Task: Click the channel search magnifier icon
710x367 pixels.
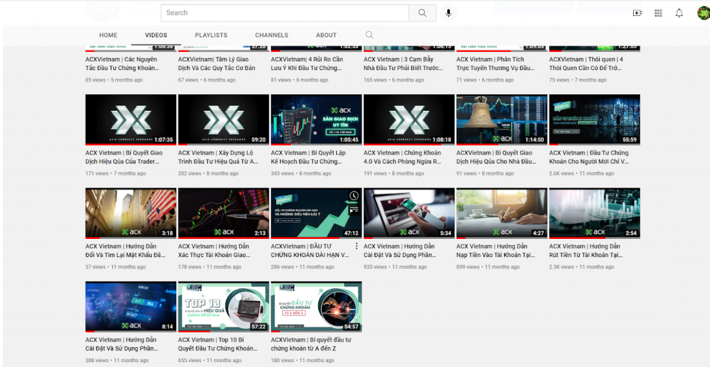Action: [370, 35]
